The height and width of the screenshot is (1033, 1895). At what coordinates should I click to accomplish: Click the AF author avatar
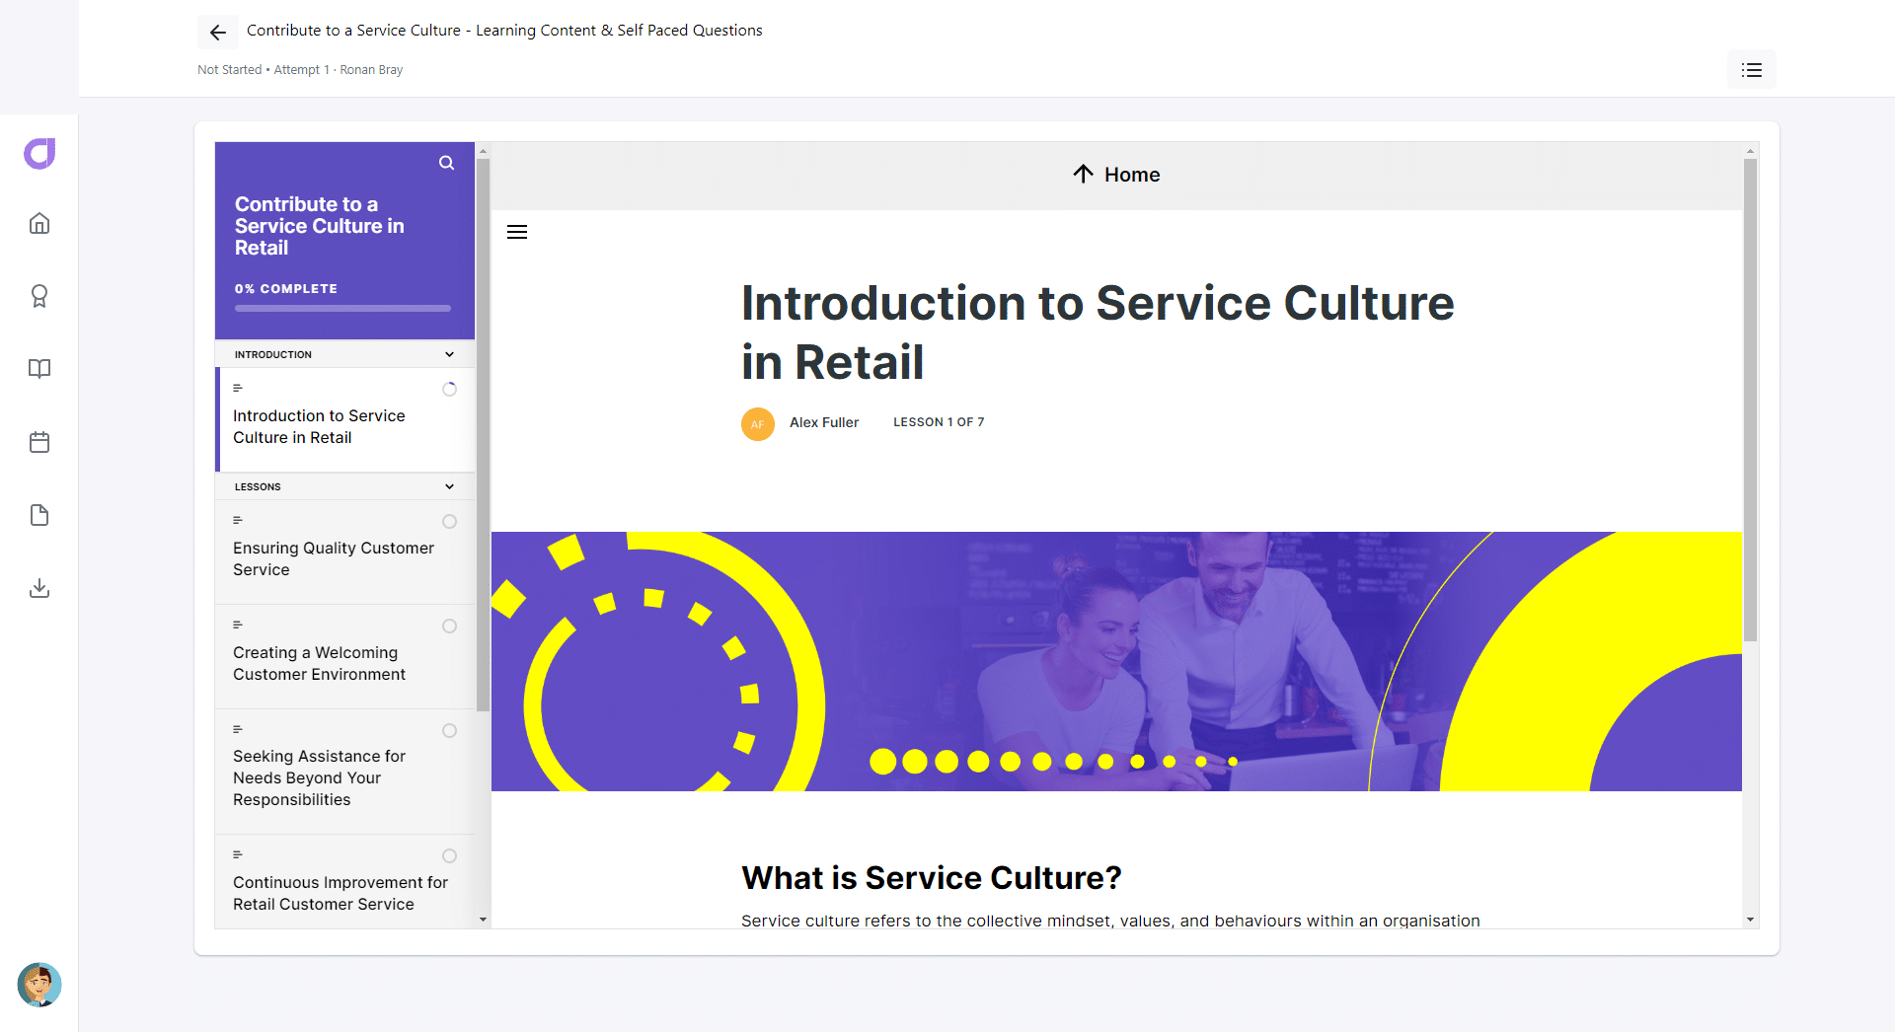coord(758,424)
